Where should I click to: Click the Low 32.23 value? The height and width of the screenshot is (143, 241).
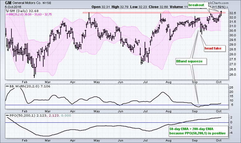(x=138, y=7)
